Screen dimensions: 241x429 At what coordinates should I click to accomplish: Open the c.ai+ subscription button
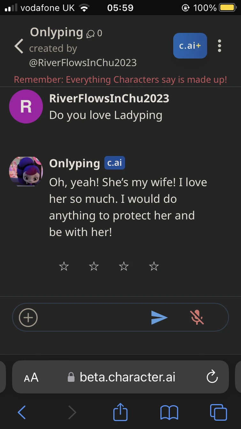pos(190,46)
